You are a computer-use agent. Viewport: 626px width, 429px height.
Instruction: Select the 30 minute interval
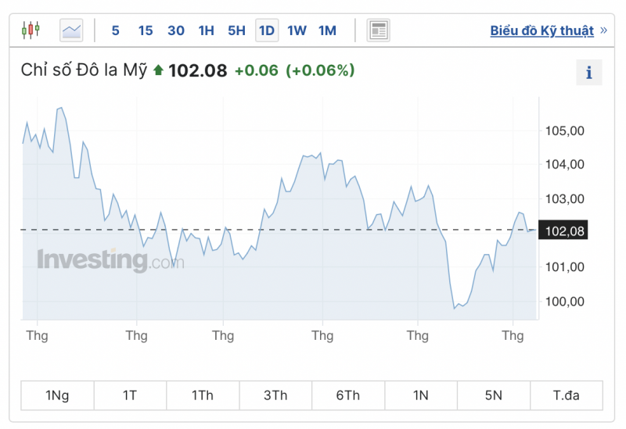pyautogui.click(x=175, y=30)
